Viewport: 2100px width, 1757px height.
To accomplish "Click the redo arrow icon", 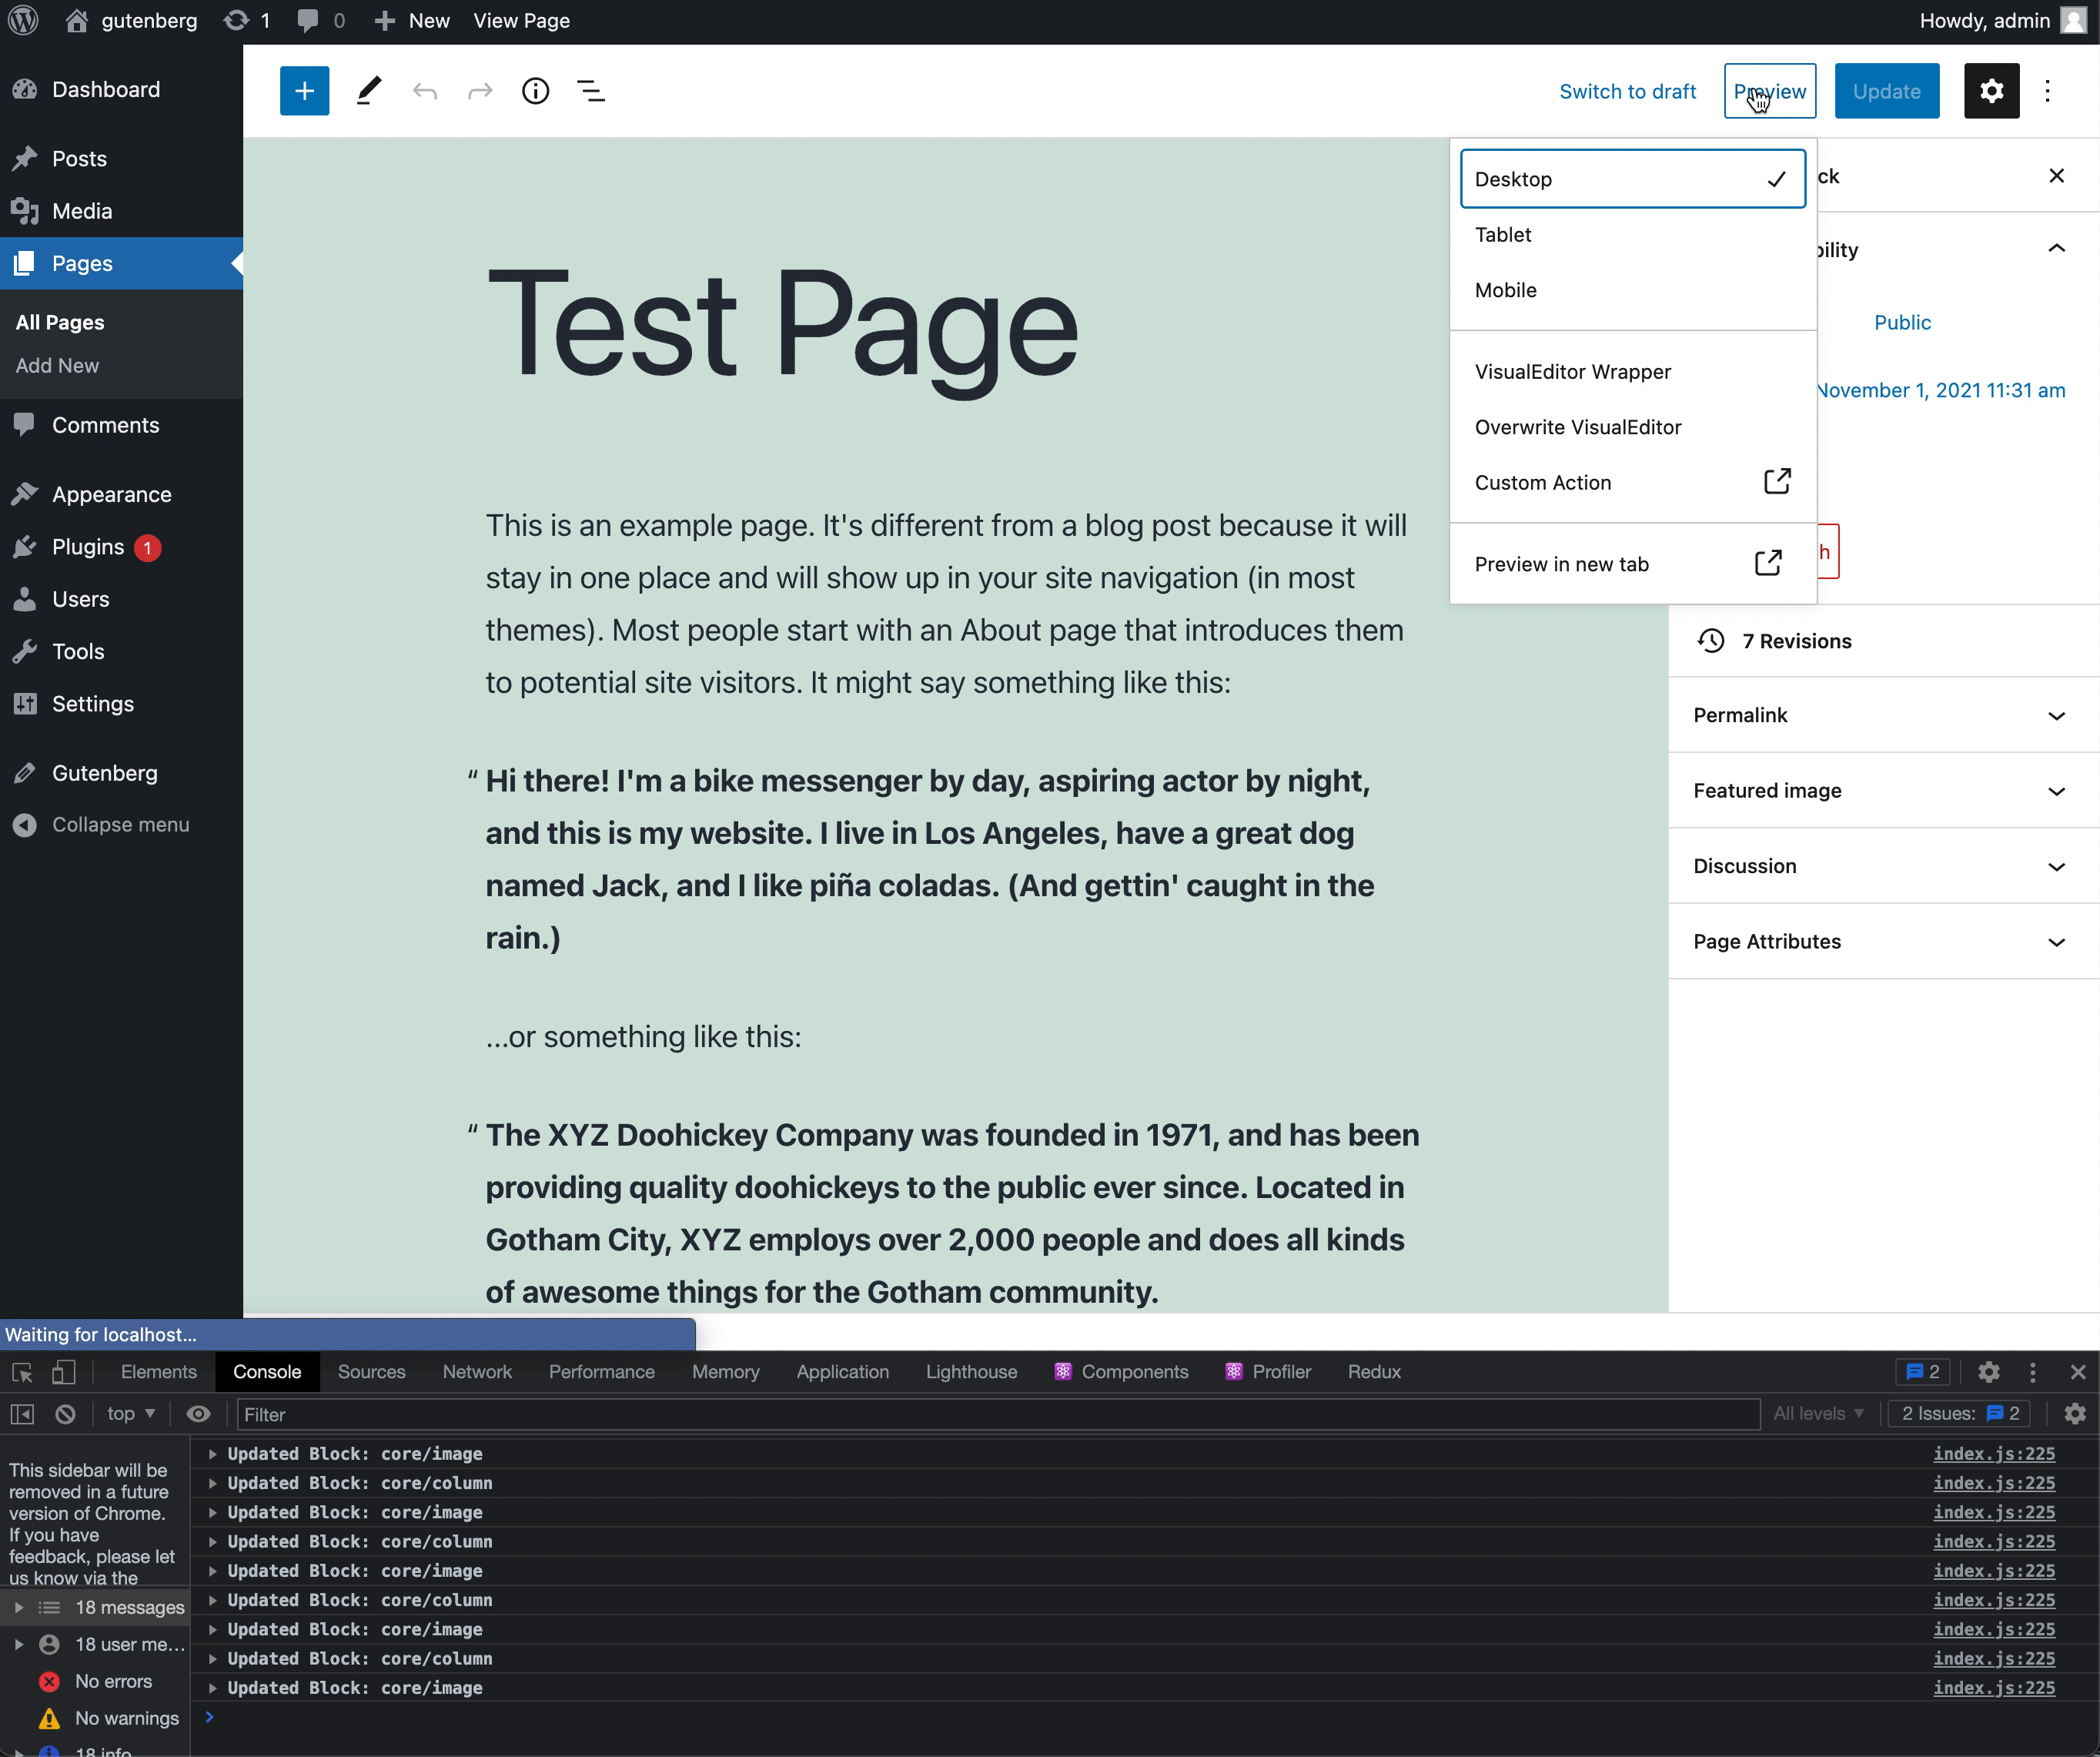I will coord(478,91).
